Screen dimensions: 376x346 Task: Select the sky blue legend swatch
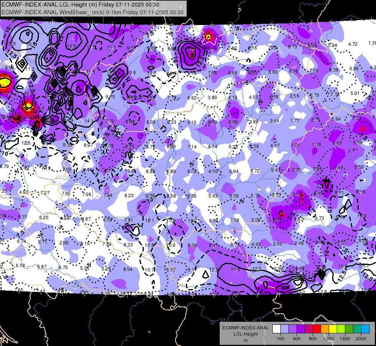(x=365, y=329)
